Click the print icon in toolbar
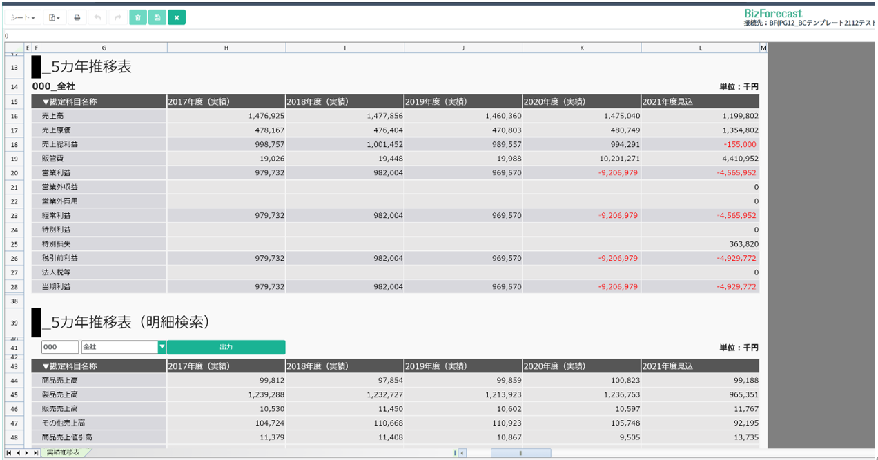Screen dimensions: 878x460 tap(77, 18)
